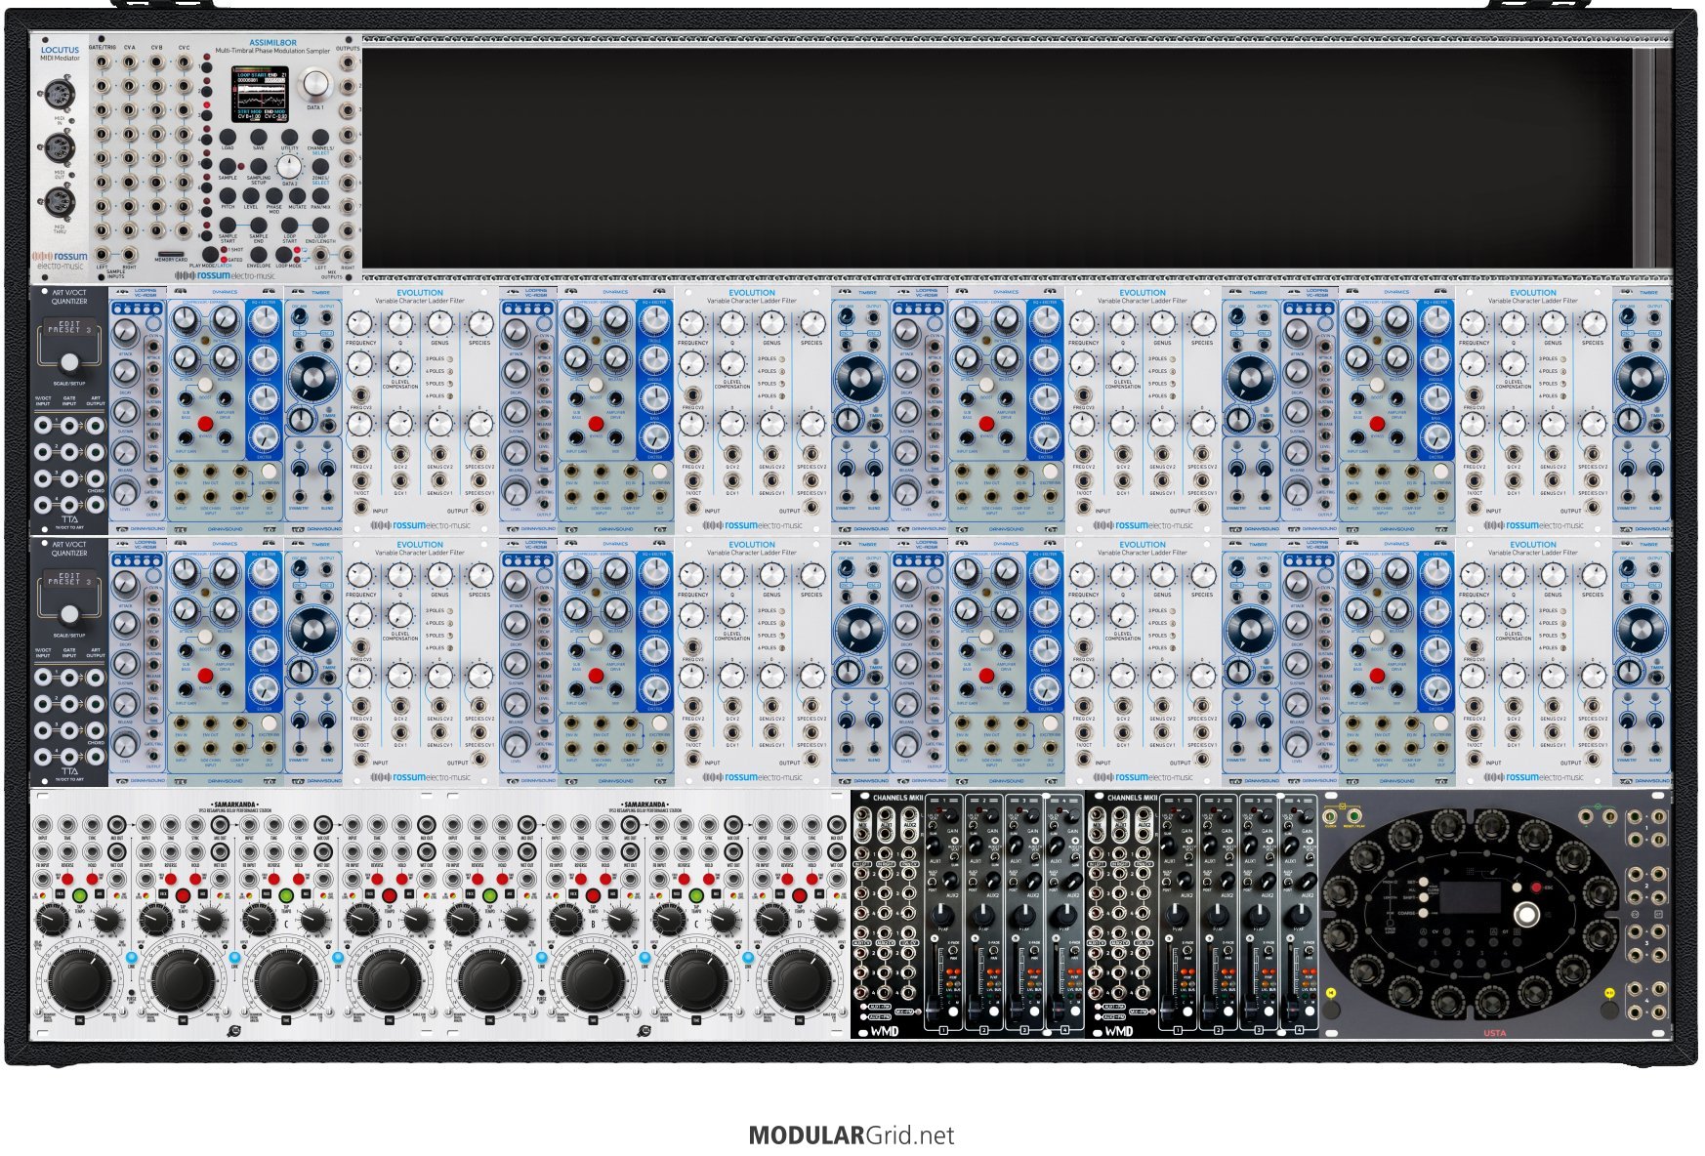Activate the PHASE MOD button on the Assimil8or

coord(274,196)
